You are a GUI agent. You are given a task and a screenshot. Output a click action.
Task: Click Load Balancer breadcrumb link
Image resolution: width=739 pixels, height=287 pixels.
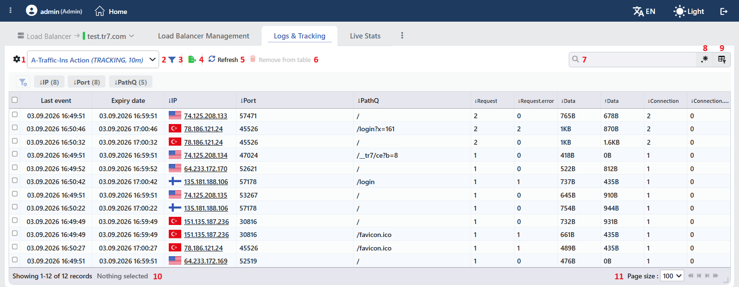point(49,36)
